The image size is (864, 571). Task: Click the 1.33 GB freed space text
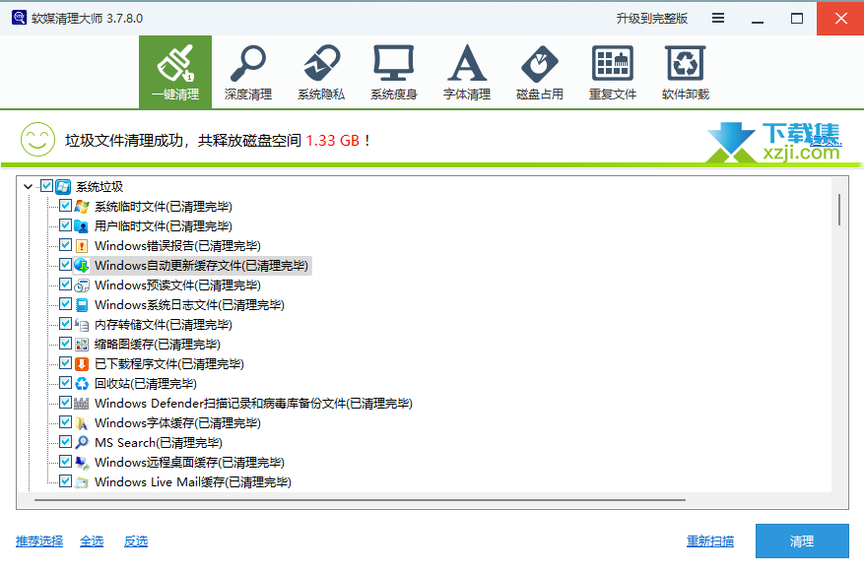(332, 141)
